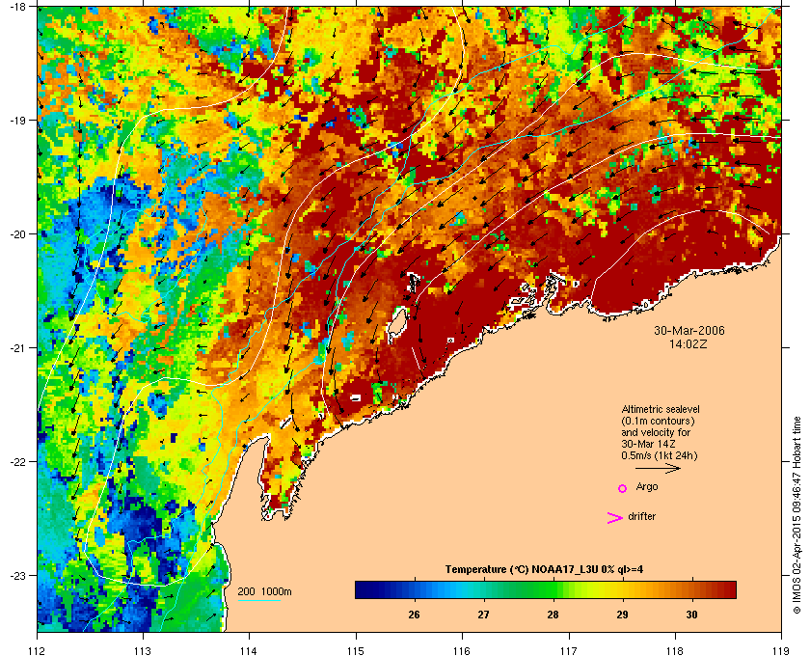
Task: Click the time text "14:02Z"
Action: click(x=688, y=343)
